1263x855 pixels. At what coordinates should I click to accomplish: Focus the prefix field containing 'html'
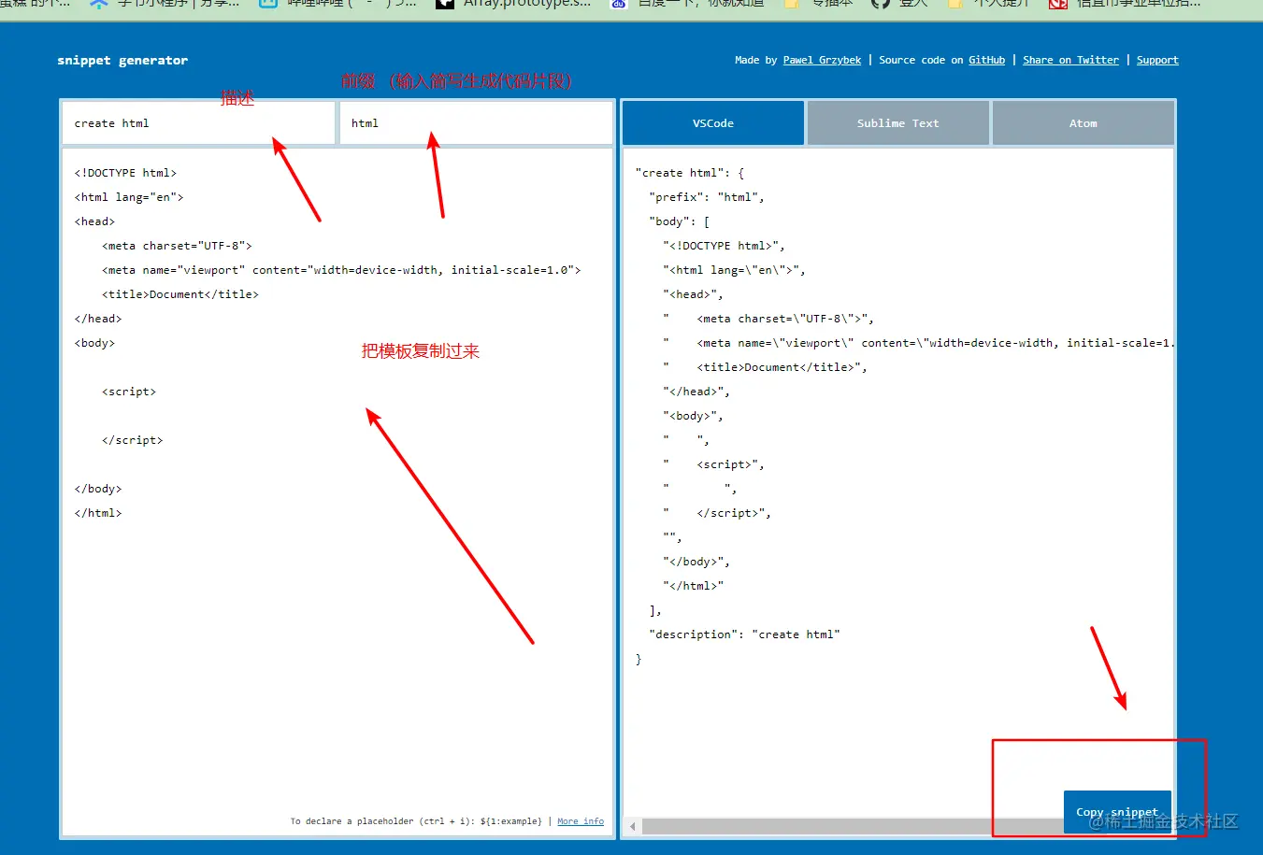(x=476, y=123)
